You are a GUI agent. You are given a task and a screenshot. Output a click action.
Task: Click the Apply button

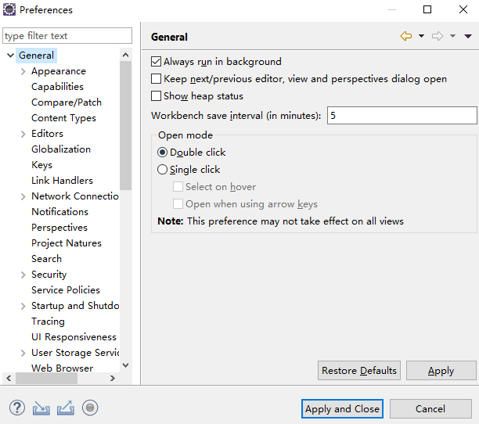(441, 371)
